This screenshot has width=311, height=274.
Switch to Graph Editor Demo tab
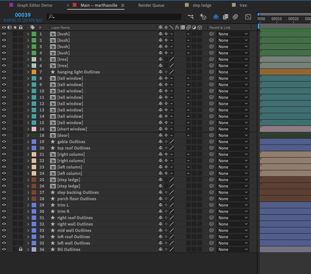[35, 5]
